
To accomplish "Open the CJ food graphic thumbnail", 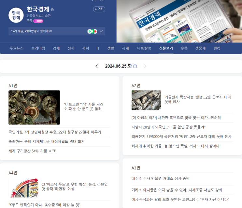I will click(23, 188).
